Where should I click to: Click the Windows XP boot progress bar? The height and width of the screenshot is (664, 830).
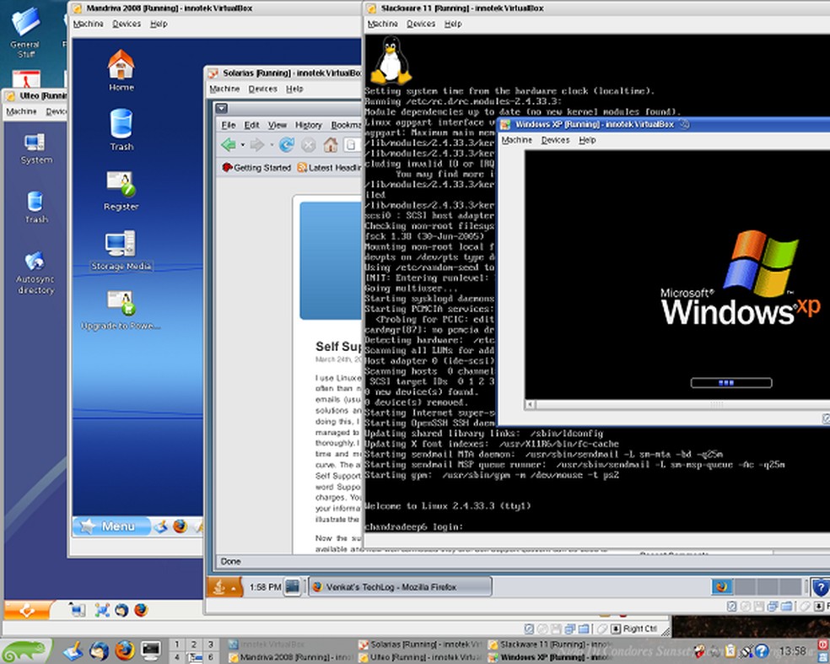pos(730,381)
